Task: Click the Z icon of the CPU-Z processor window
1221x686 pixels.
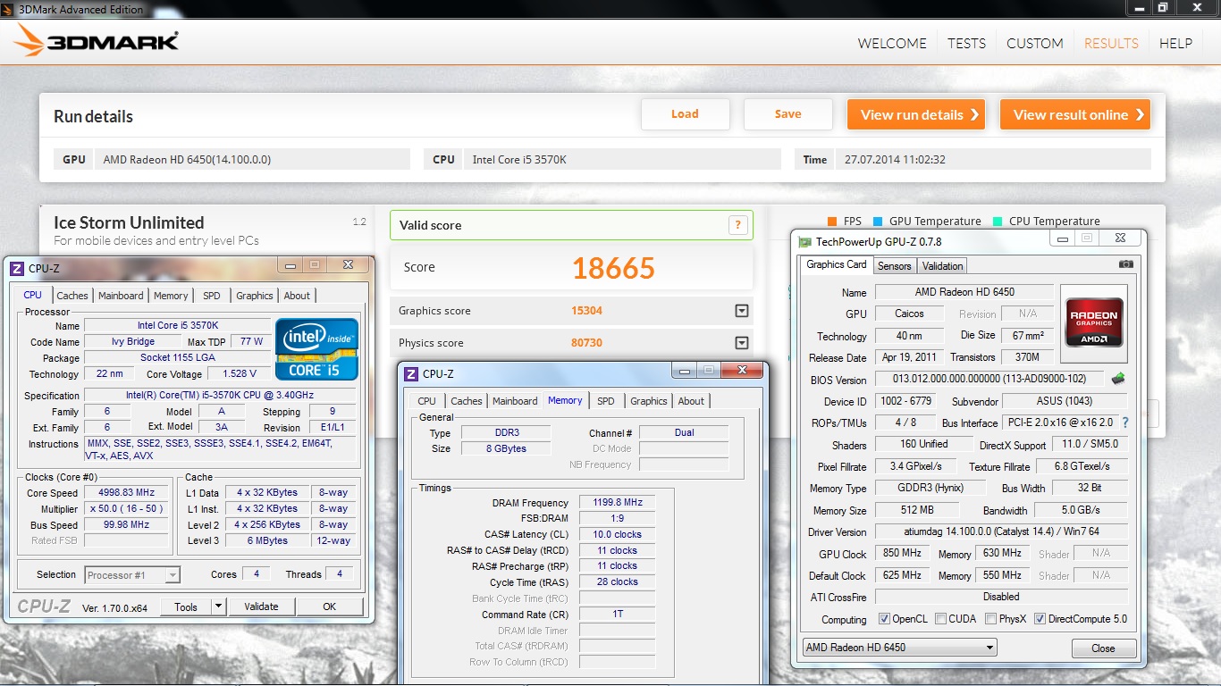Action: point(17,268)
